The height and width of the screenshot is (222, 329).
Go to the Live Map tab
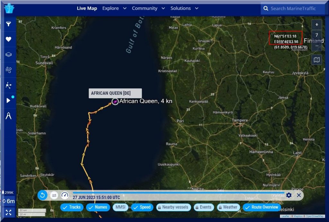click(x=87, y=8)
